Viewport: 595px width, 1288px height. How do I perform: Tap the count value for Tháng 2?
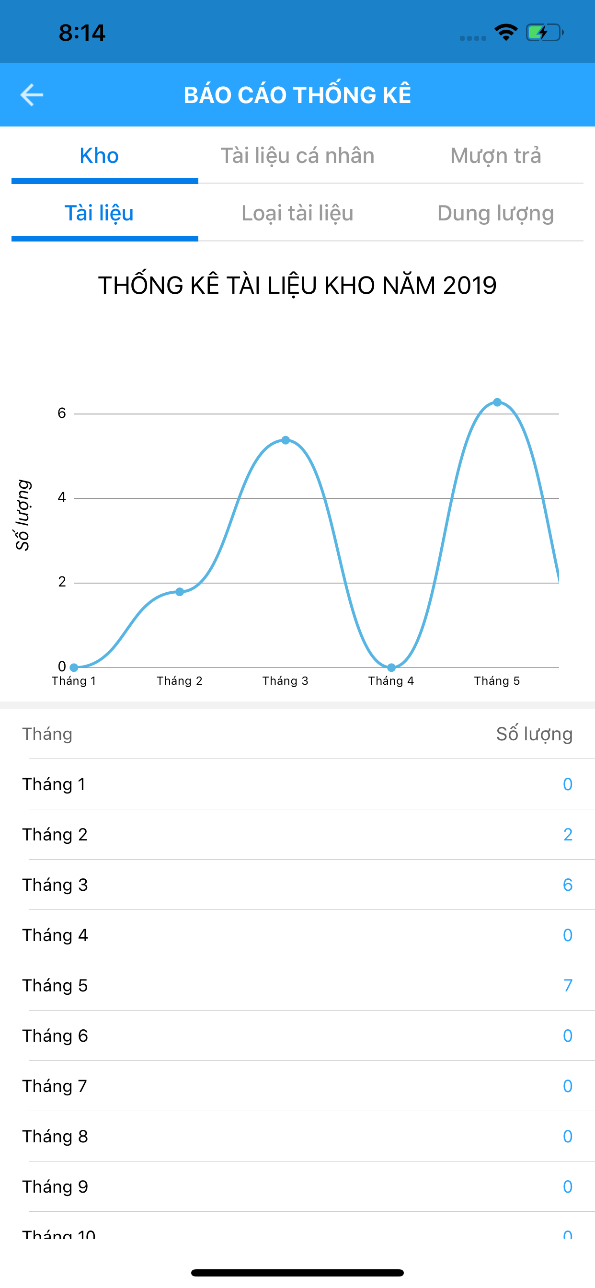pos(568,835)
